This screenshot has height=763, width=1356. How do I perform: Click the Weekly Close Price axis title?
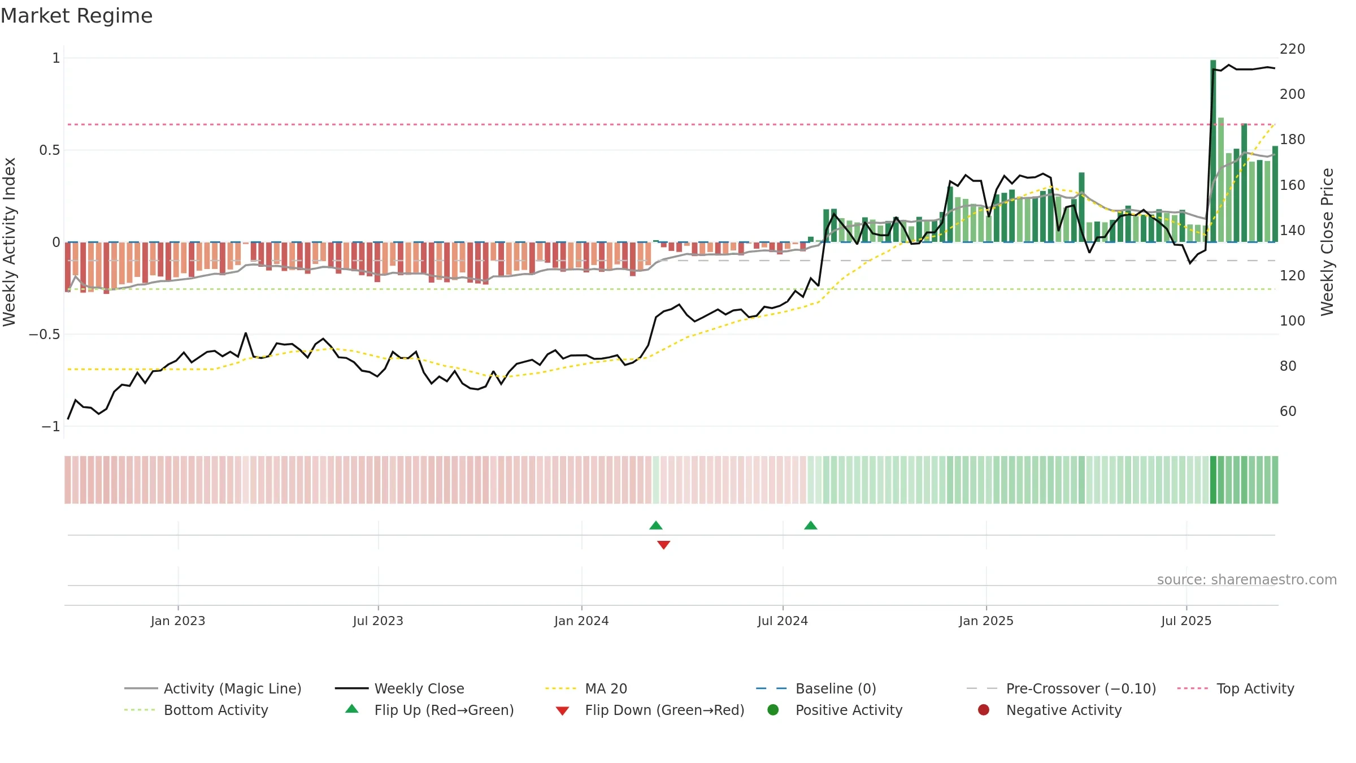click(1327, 242)
